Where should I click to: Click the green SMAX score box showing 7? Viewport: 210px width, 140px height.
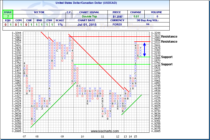click(8, 16)
